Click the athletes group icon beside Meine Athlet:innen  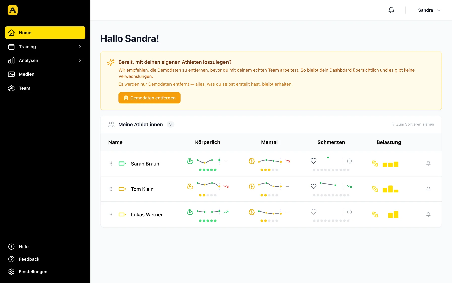click(x=111, y=124)
